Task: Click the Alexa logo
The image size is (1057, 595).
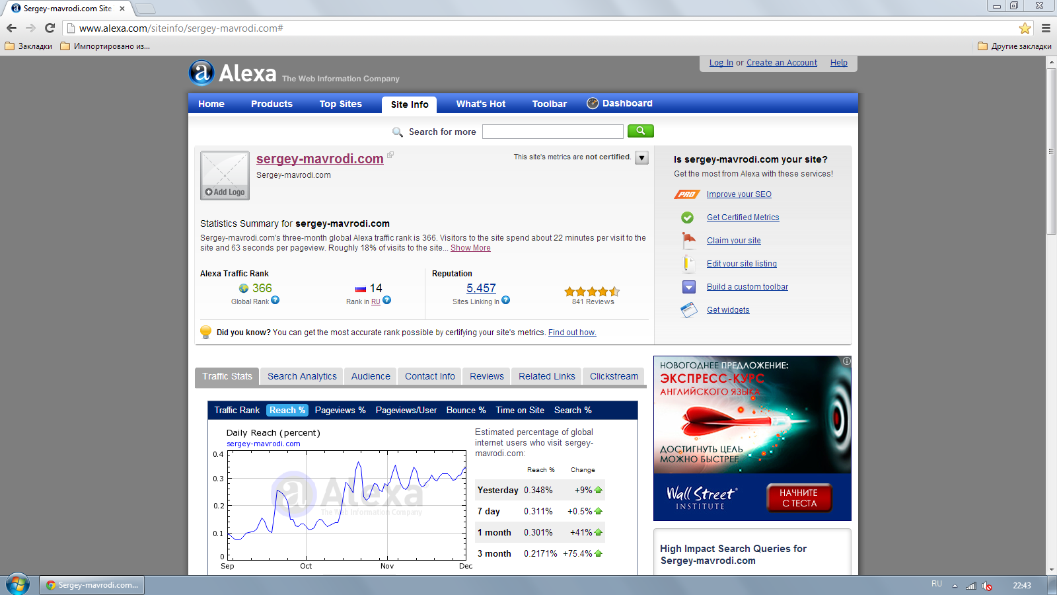Action: (233, 73)
